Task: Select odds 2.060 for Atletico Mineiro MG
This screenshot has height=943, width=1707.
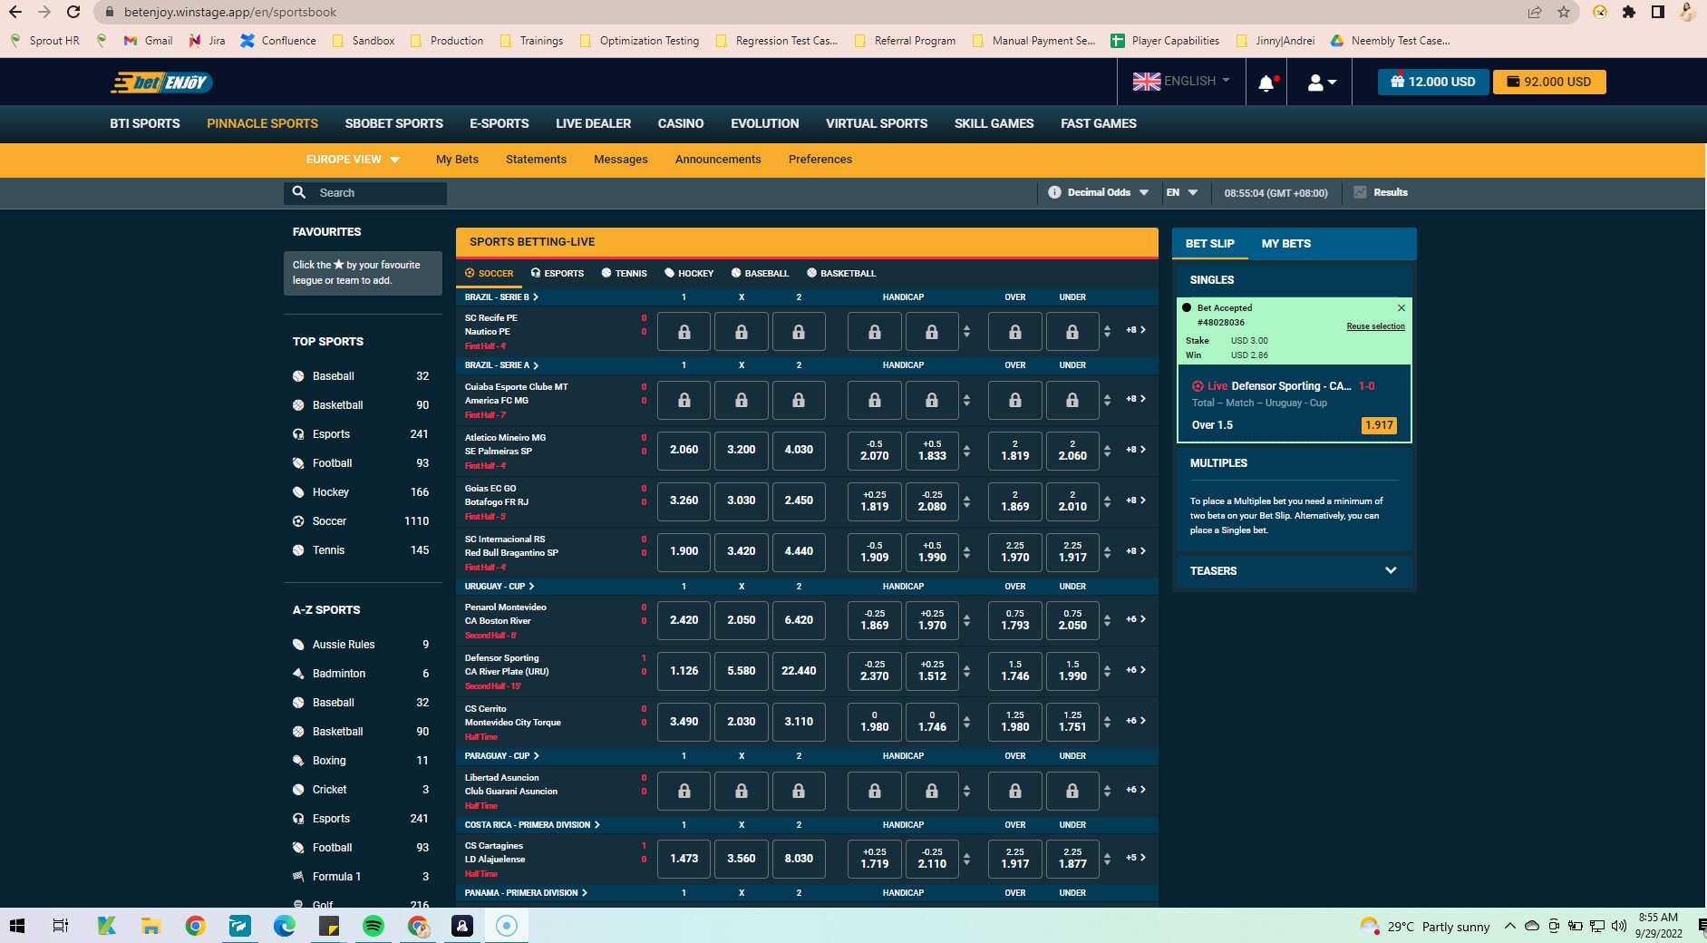Action: [684, 450]
